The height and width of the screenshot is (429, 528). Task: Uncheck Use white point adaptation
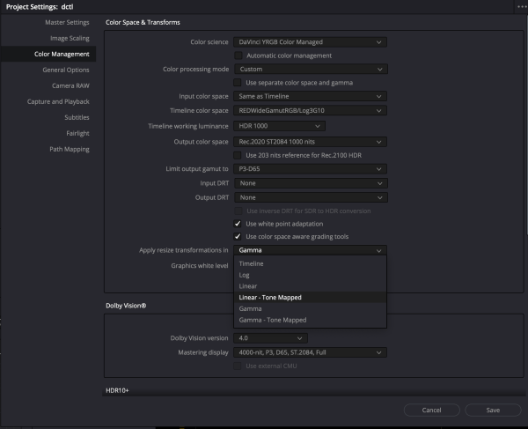[x=238, y=224]
